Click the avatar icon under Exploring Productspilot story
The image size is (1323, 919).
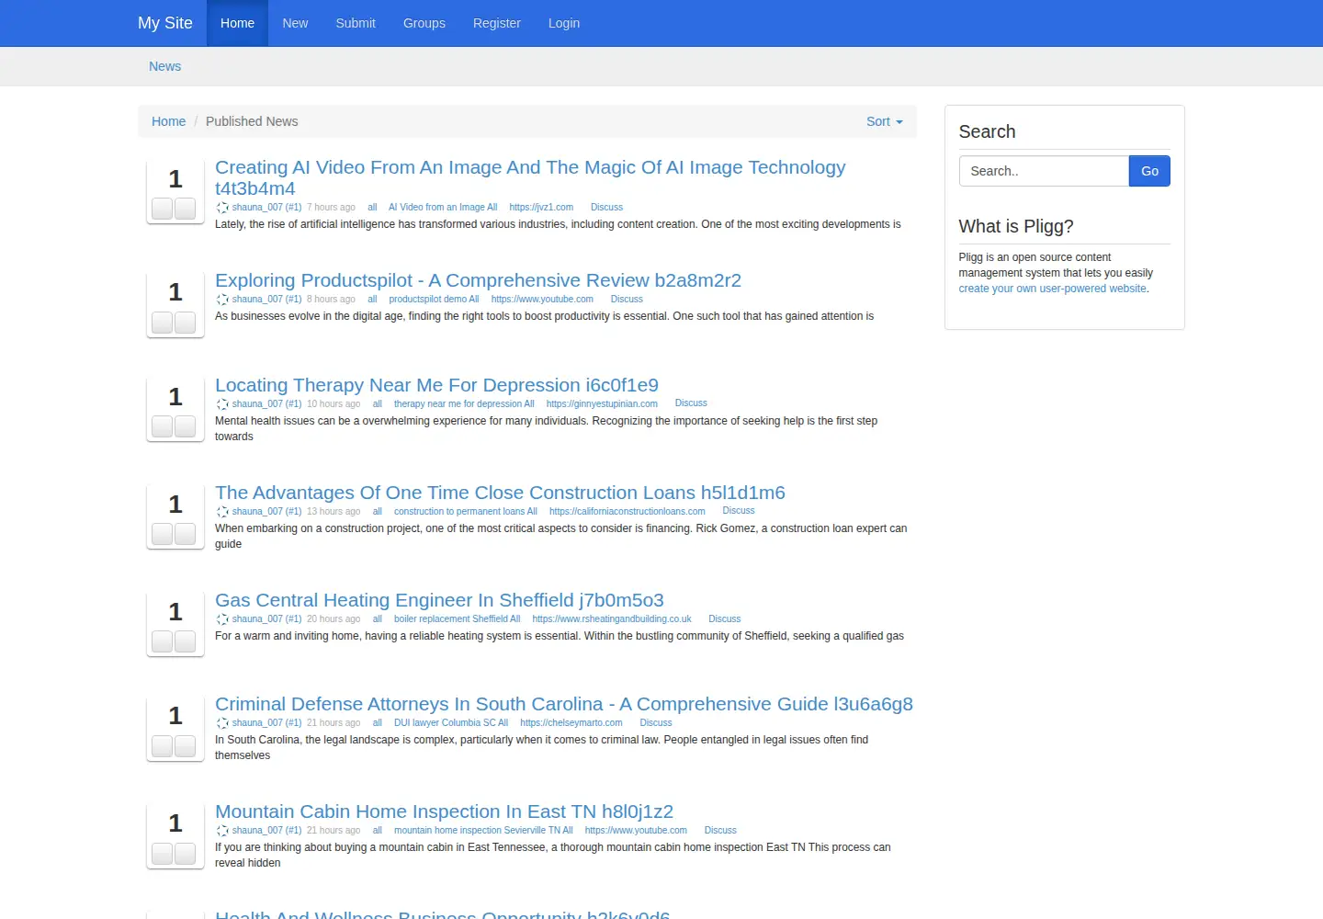pyautogui.click(x=222, y=300)
